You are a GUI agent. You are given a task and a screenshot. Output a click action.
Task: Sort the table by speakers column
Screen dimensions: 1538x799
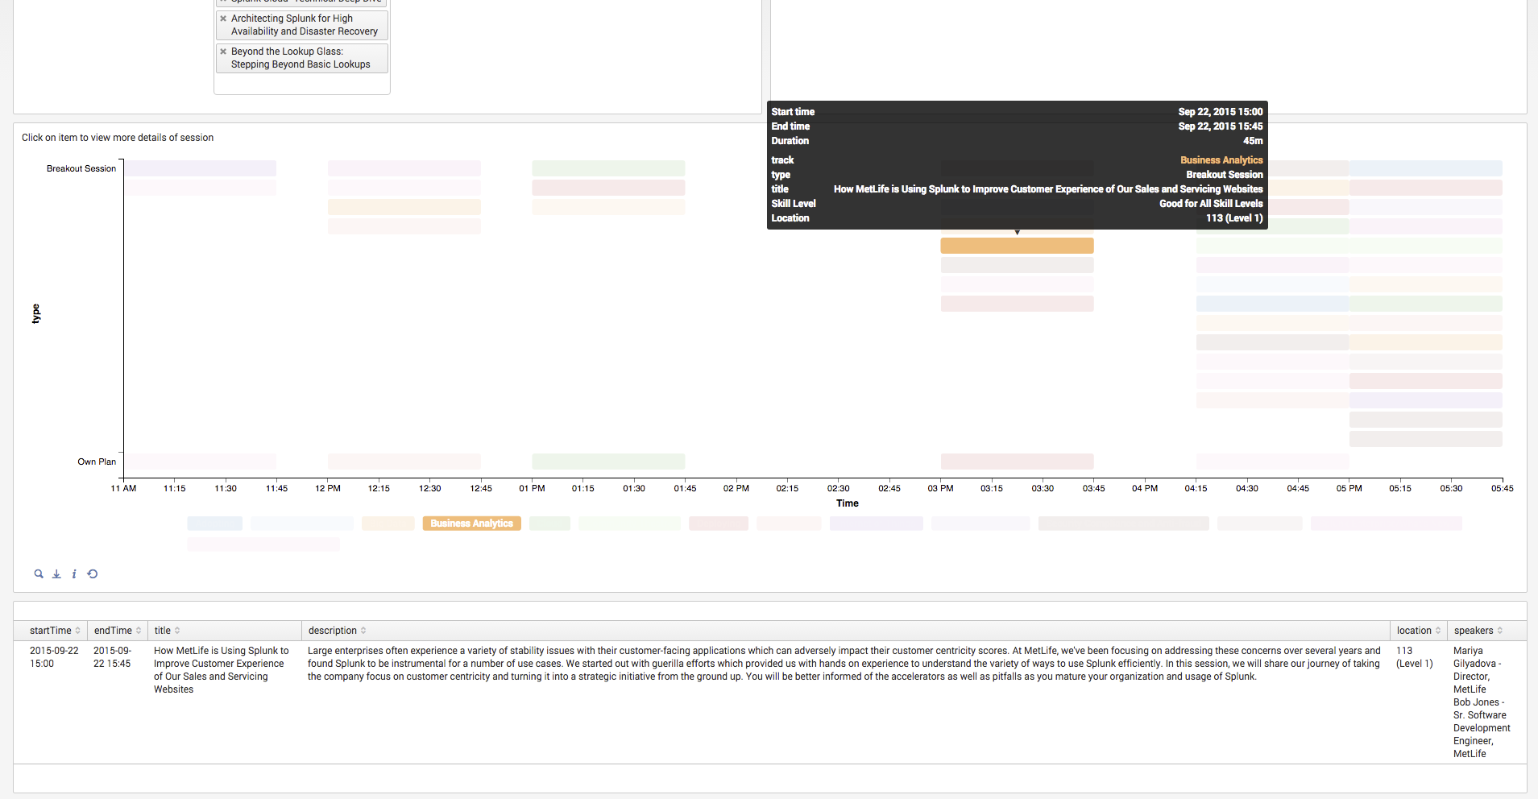(1478, 631)
